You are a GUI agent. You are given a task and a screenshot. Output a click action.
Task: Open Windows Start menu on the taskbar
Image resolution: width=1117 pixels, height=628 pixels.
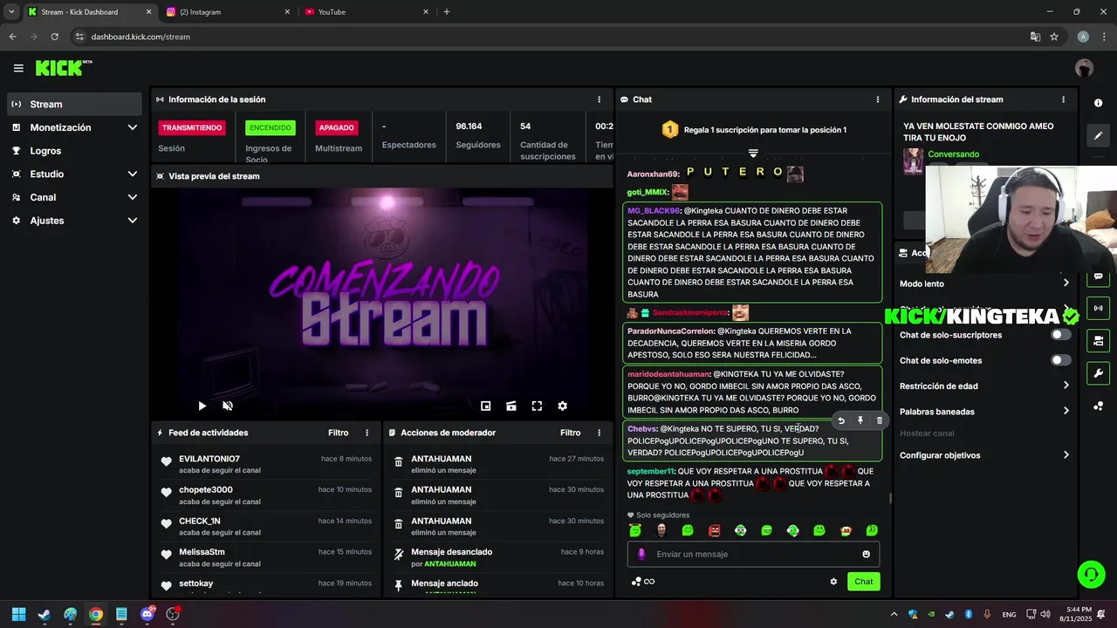[x=18, y=614]
